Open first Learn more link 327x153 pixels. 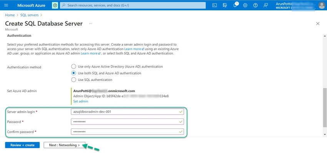pyautogui.click(x=134, y=49)
